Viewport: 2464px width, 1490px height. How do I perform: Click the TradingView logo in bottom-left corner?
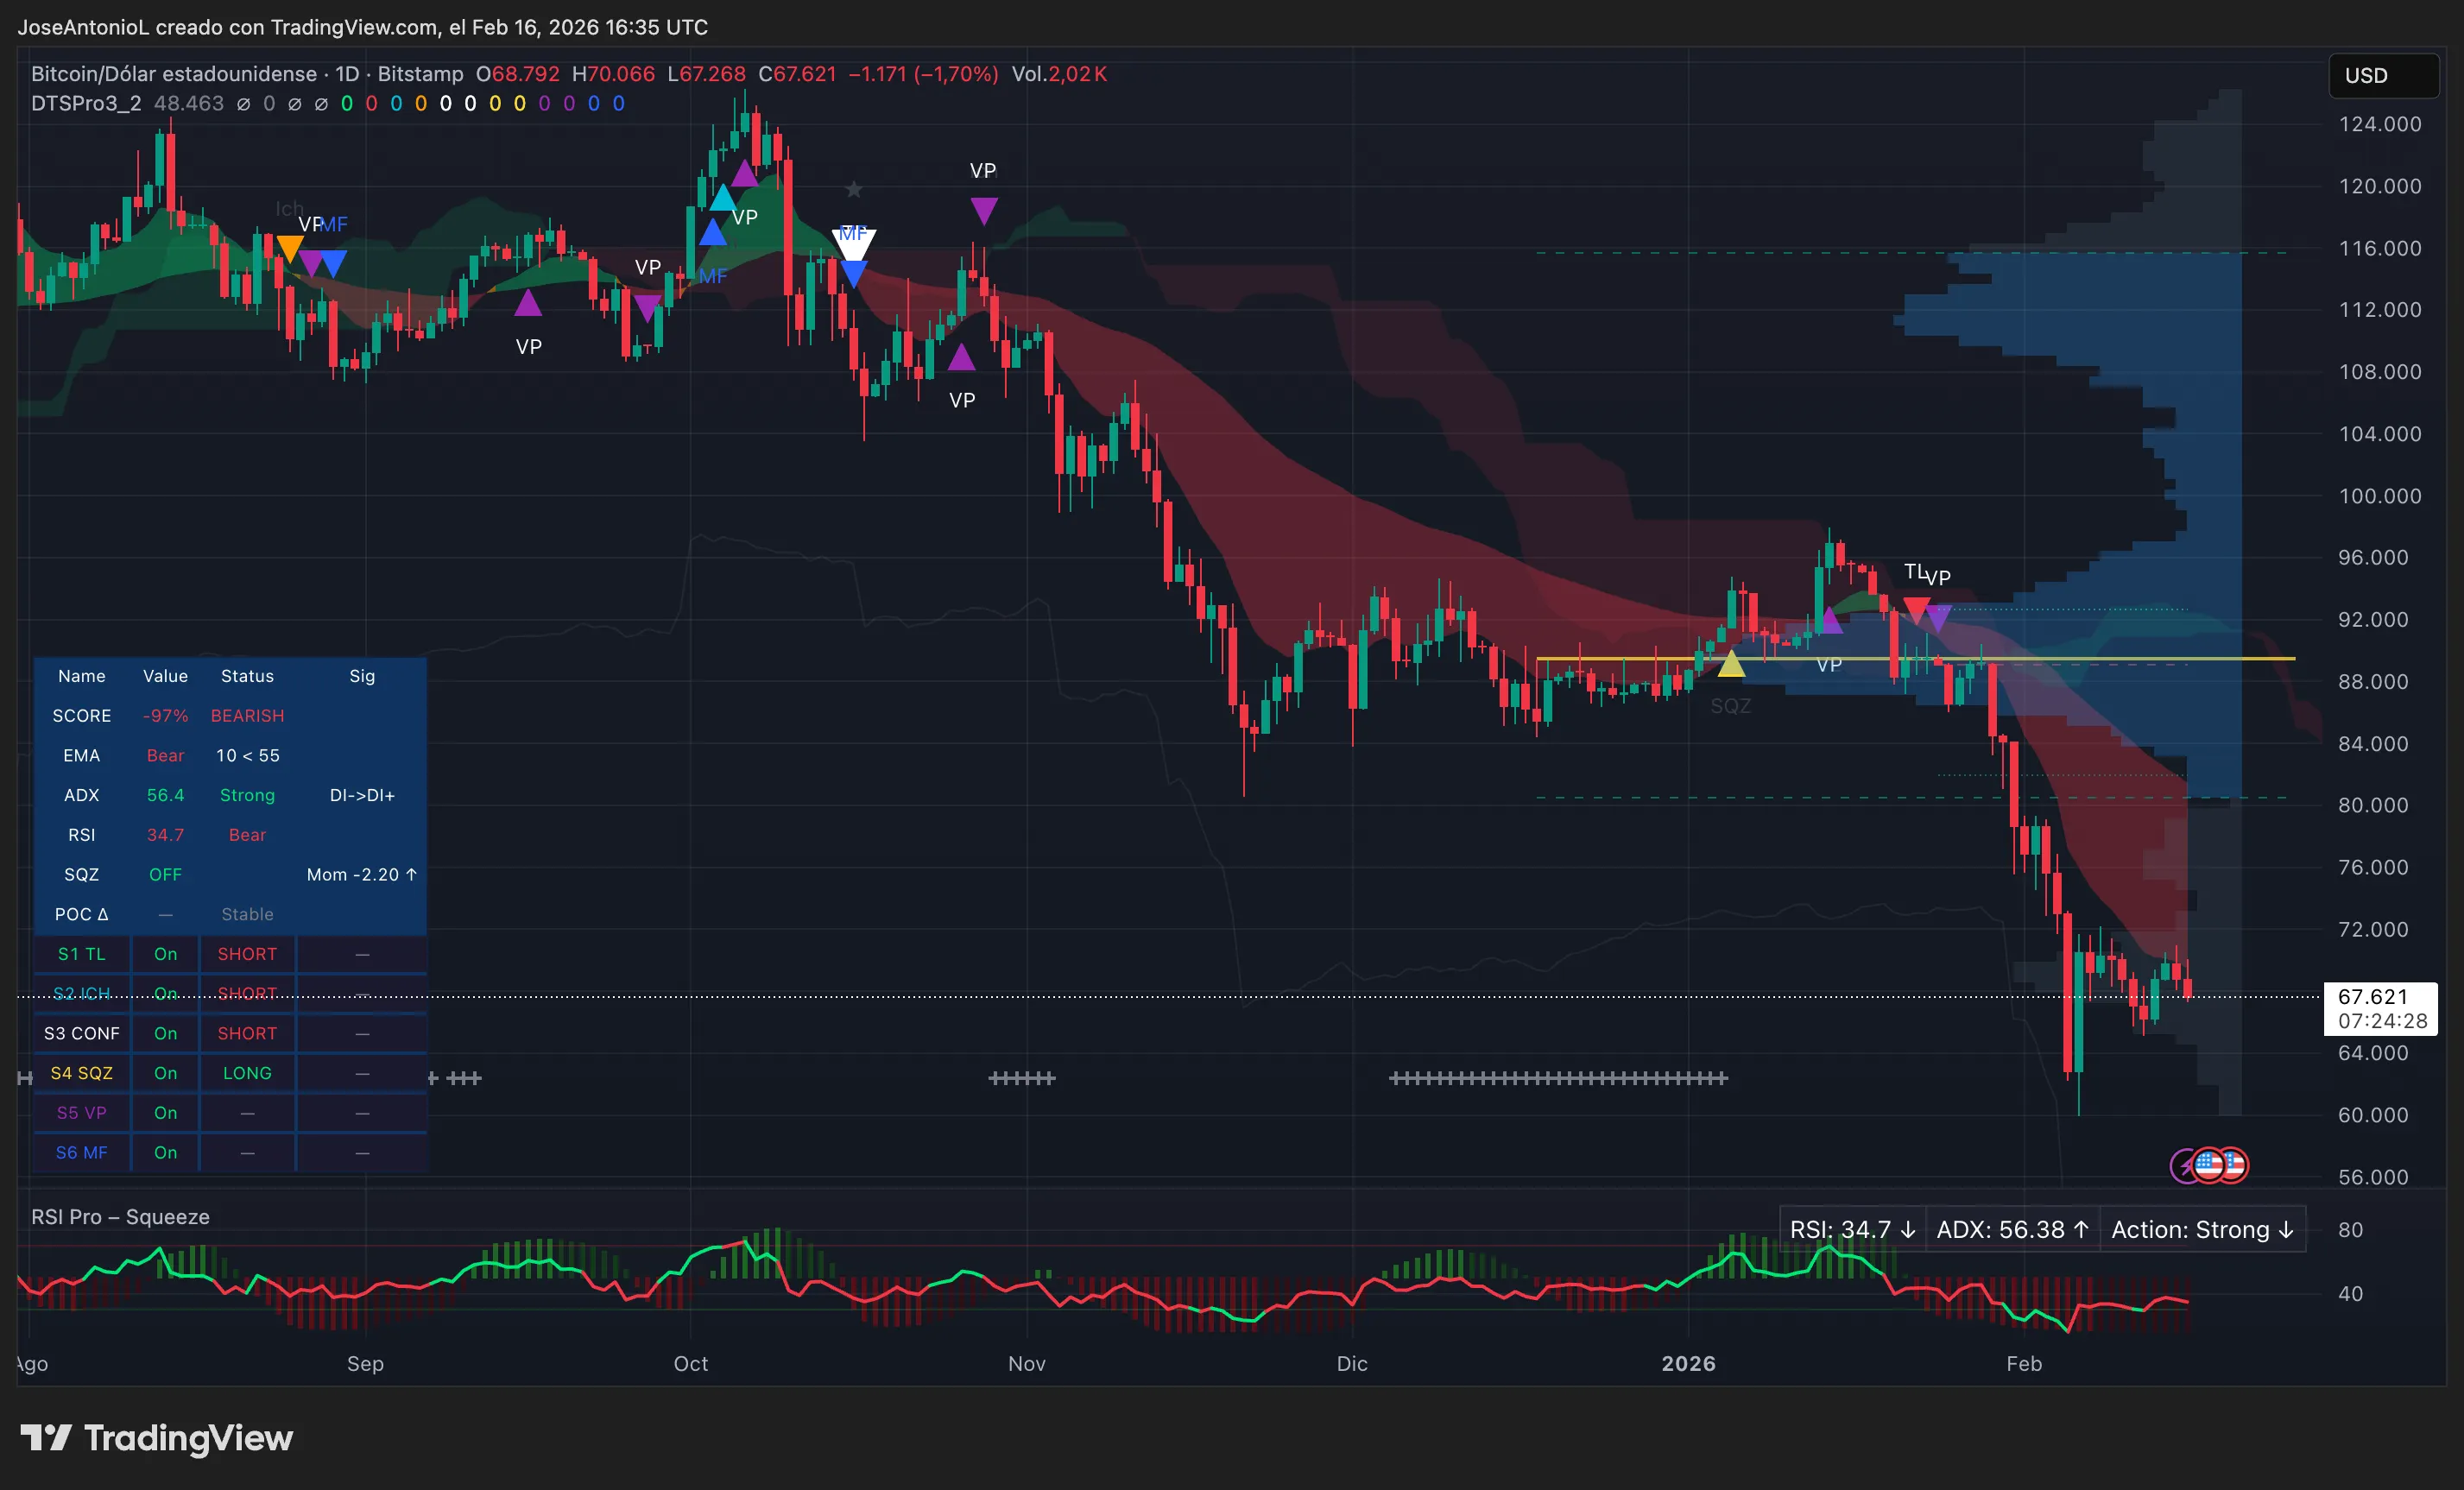pyautogui.click(x=156, y=1440)
